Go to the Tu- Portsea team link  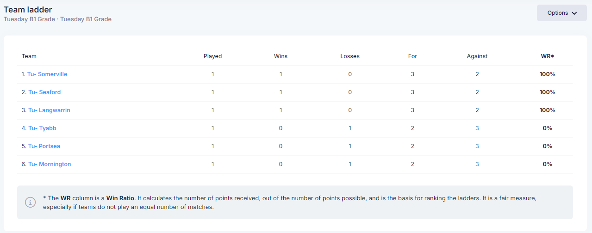[x=44, y=146]
